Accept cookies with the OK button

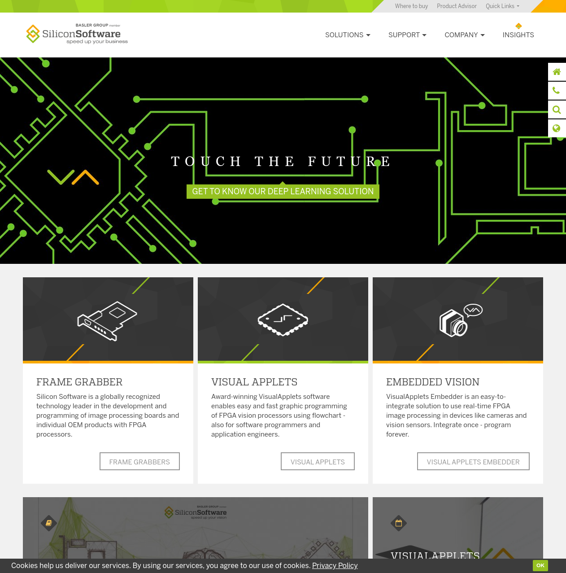[540, 565]
